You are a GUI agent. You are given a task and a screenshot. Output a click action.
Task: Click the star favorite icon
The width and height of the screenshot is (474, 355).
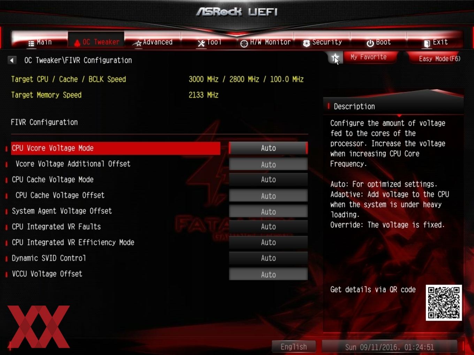(x=335, y=57)
